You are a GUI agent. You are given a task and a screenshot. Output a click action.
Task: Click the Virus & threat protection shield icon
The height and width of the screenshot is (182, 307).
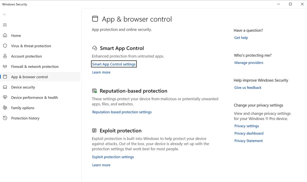tap(5, 46)
